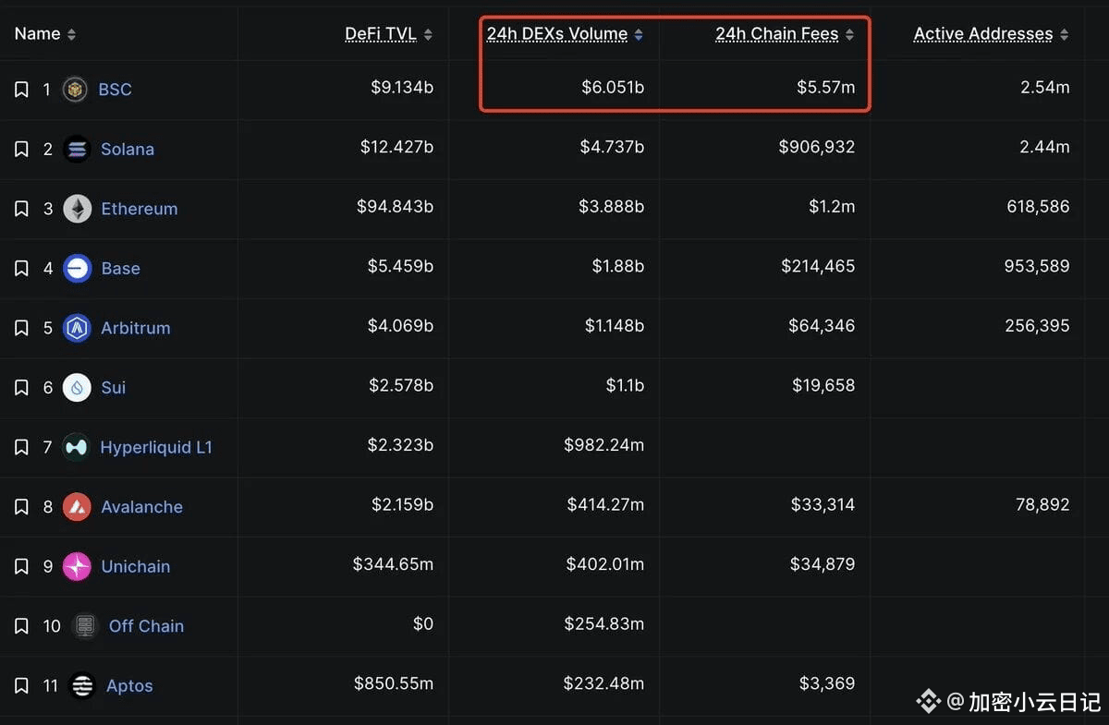This screenshot has width=1109, height=725.
Task: Bookmark the Hyperliquid L1 chain
Action: coord(21,448)
